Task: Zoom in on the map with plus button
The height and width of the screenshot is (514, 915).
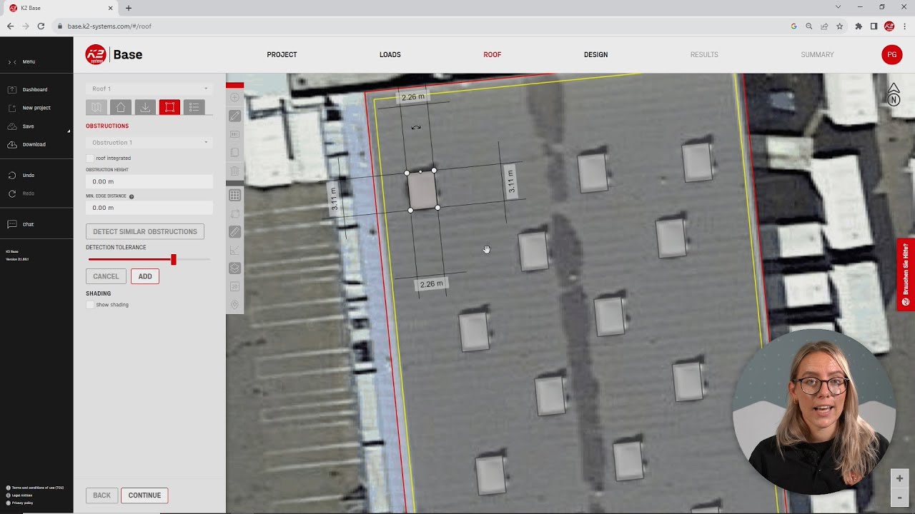Action: [x=899, y=478]
